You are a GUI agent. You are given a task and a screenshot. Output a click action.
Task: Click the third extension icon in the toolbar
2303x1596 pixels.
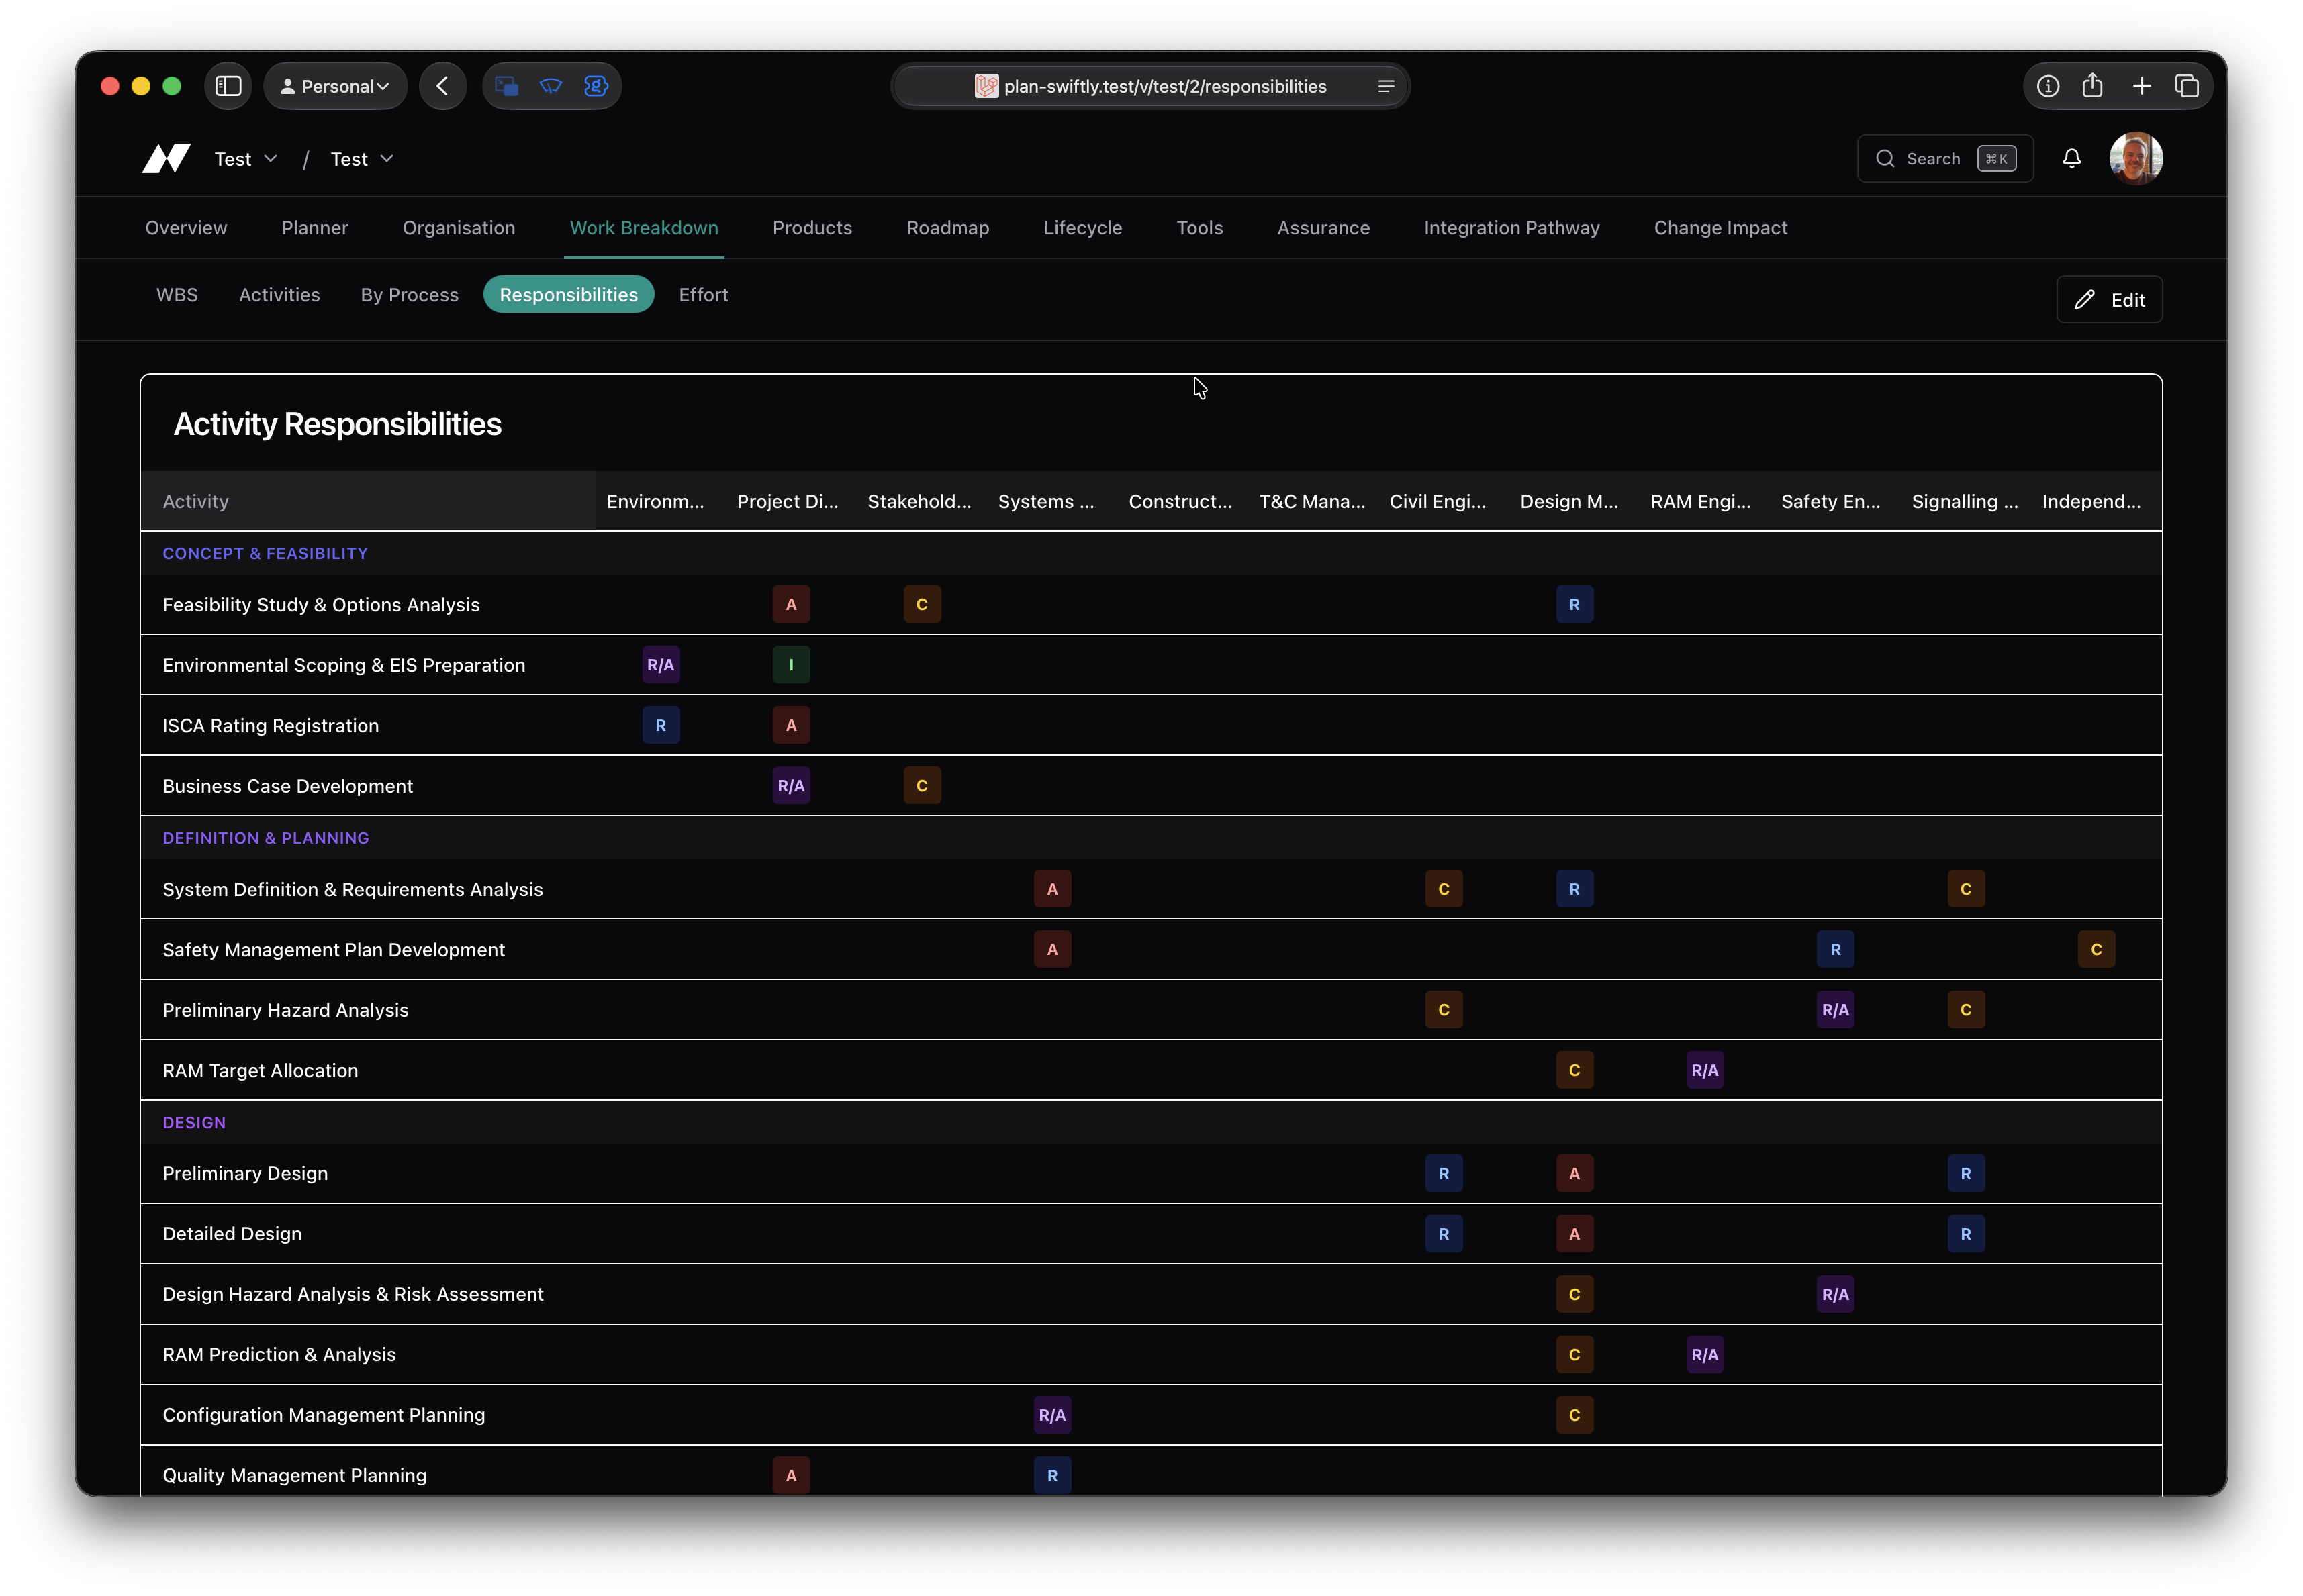(596, 86)
